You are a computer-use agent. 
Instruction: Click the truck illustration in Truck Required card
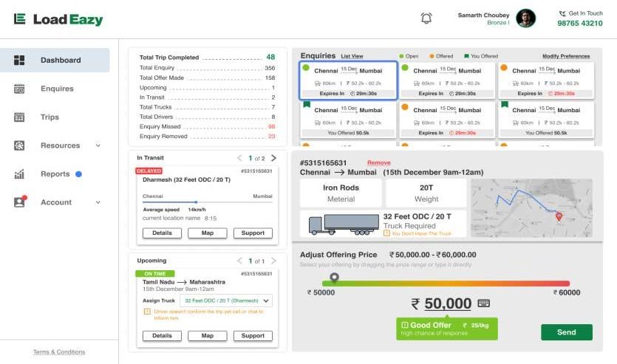(344, 224)
